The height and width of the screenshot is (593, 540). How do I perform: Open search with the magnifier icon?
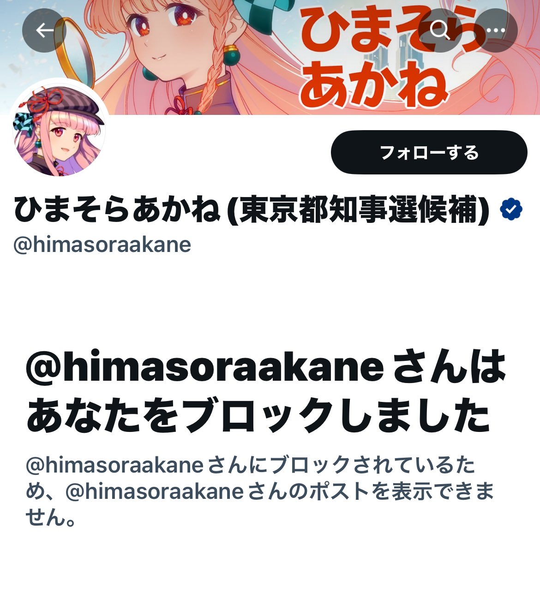tap(440, 30)
